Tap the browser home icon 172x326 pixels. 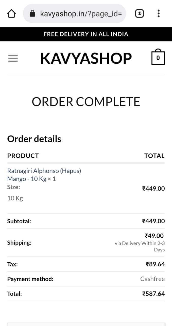[x=12, y=13]
